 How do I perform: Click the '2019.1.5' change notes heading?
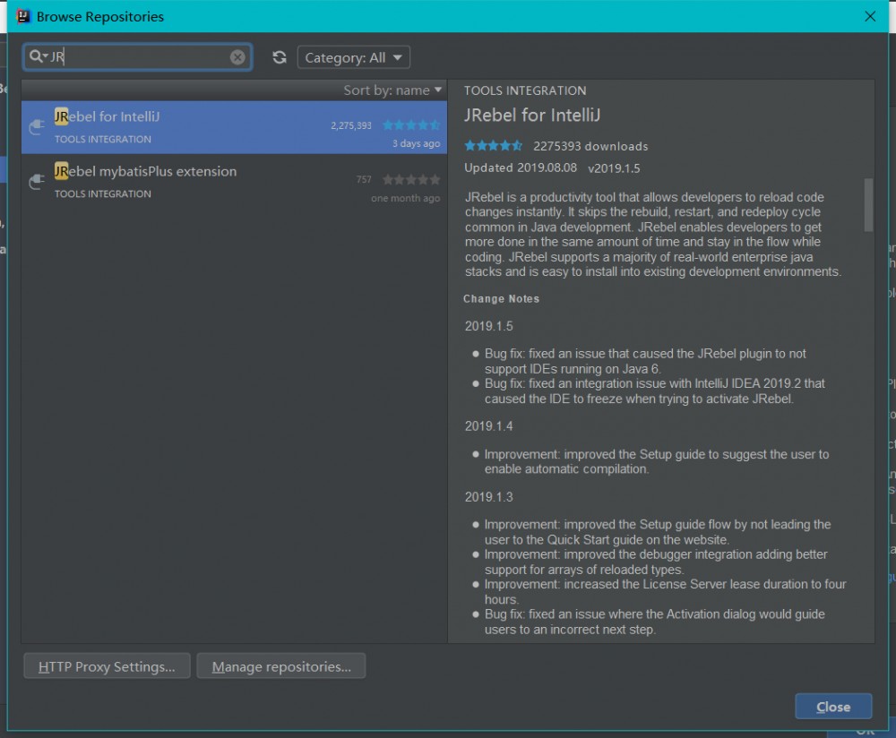pos(488,326)
